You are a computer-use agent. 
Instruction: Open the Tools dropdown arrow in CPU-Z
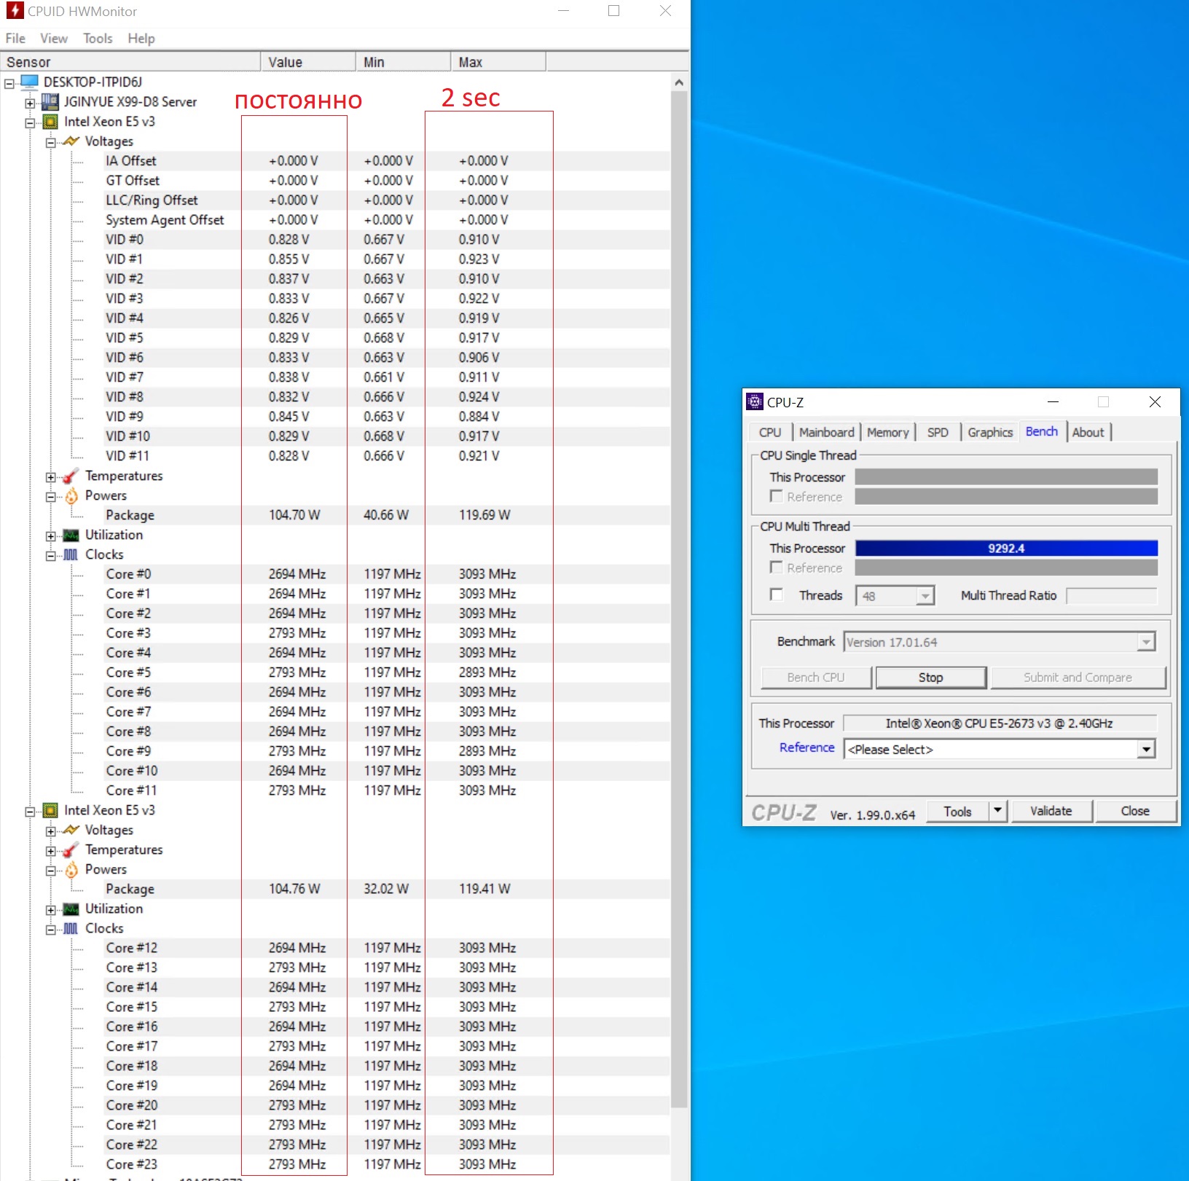997,811
